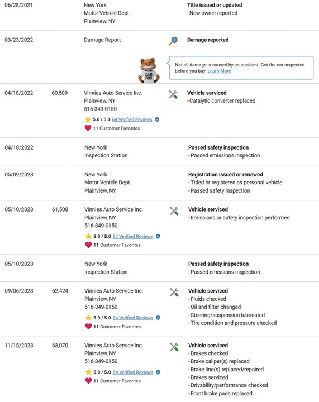Click Vinnies Auto Service Inc. name in 09/06/2023 entry

tap(113, 291)
